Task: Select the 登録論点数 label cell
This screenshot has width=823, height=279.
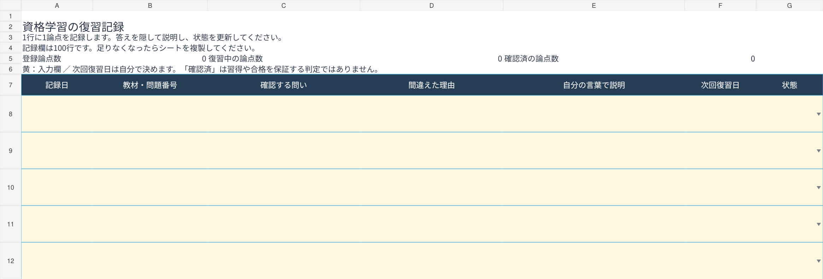Action: pyautogui.click(x=57, y=59)
